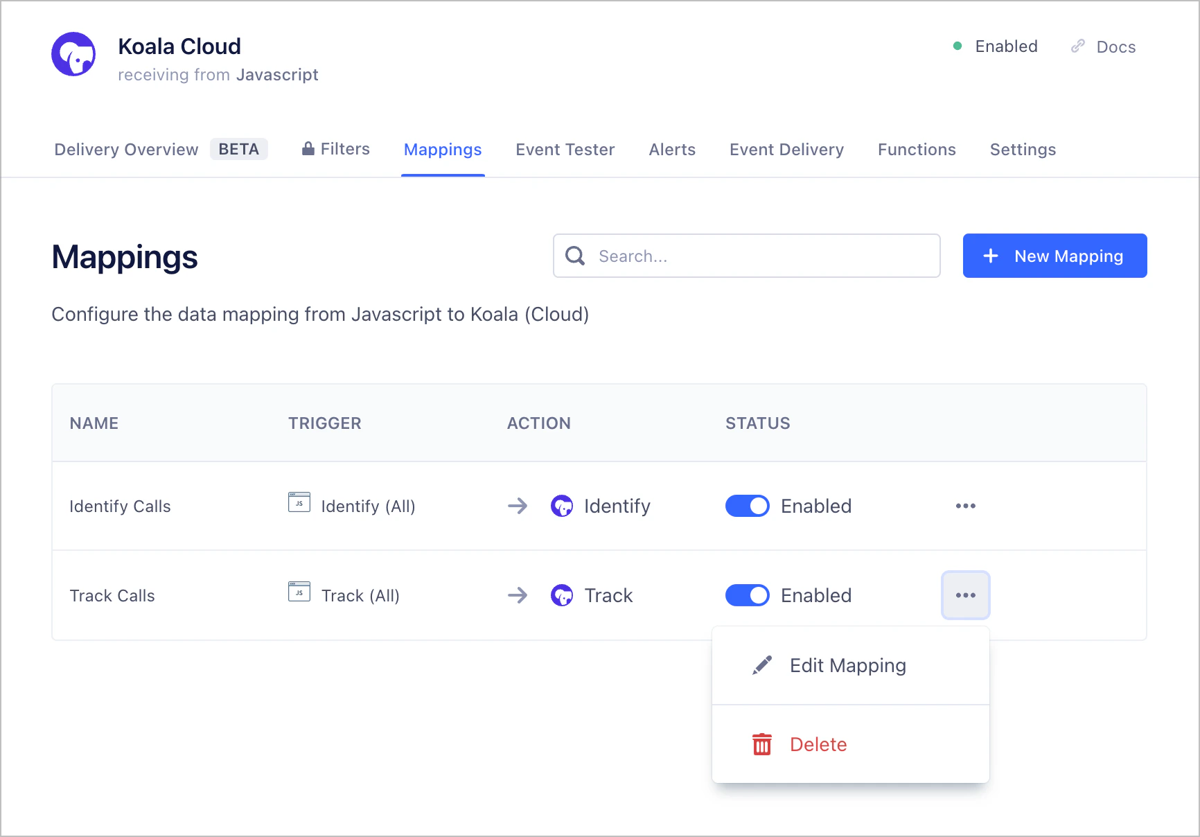Viewport: 1200px width, 837px height.
Task: Click the Docs link icon
Action: tap(1077, 46)
